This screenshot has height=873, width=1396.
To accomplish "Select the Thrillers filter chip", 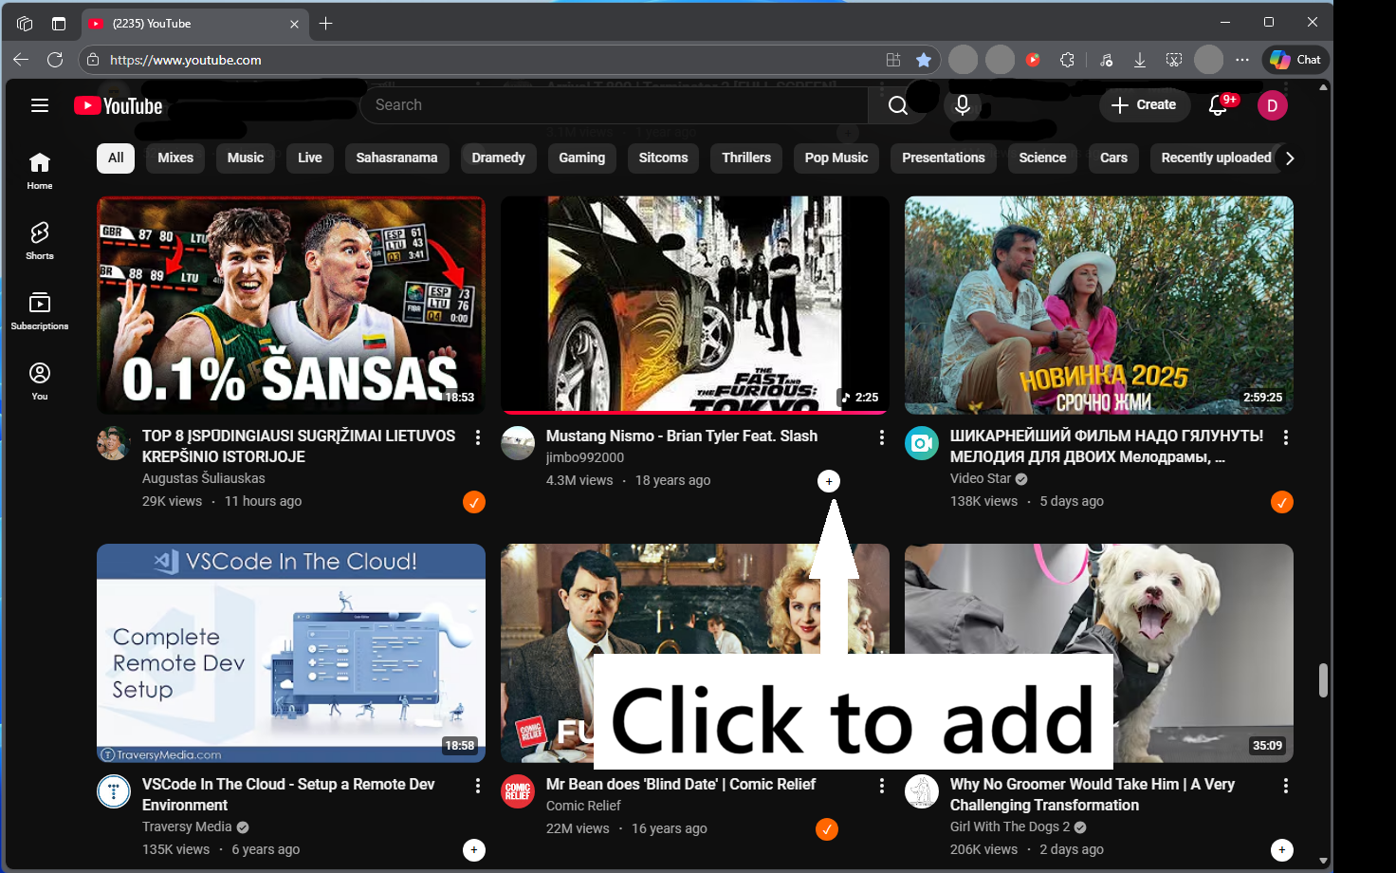I will (746, 158).
